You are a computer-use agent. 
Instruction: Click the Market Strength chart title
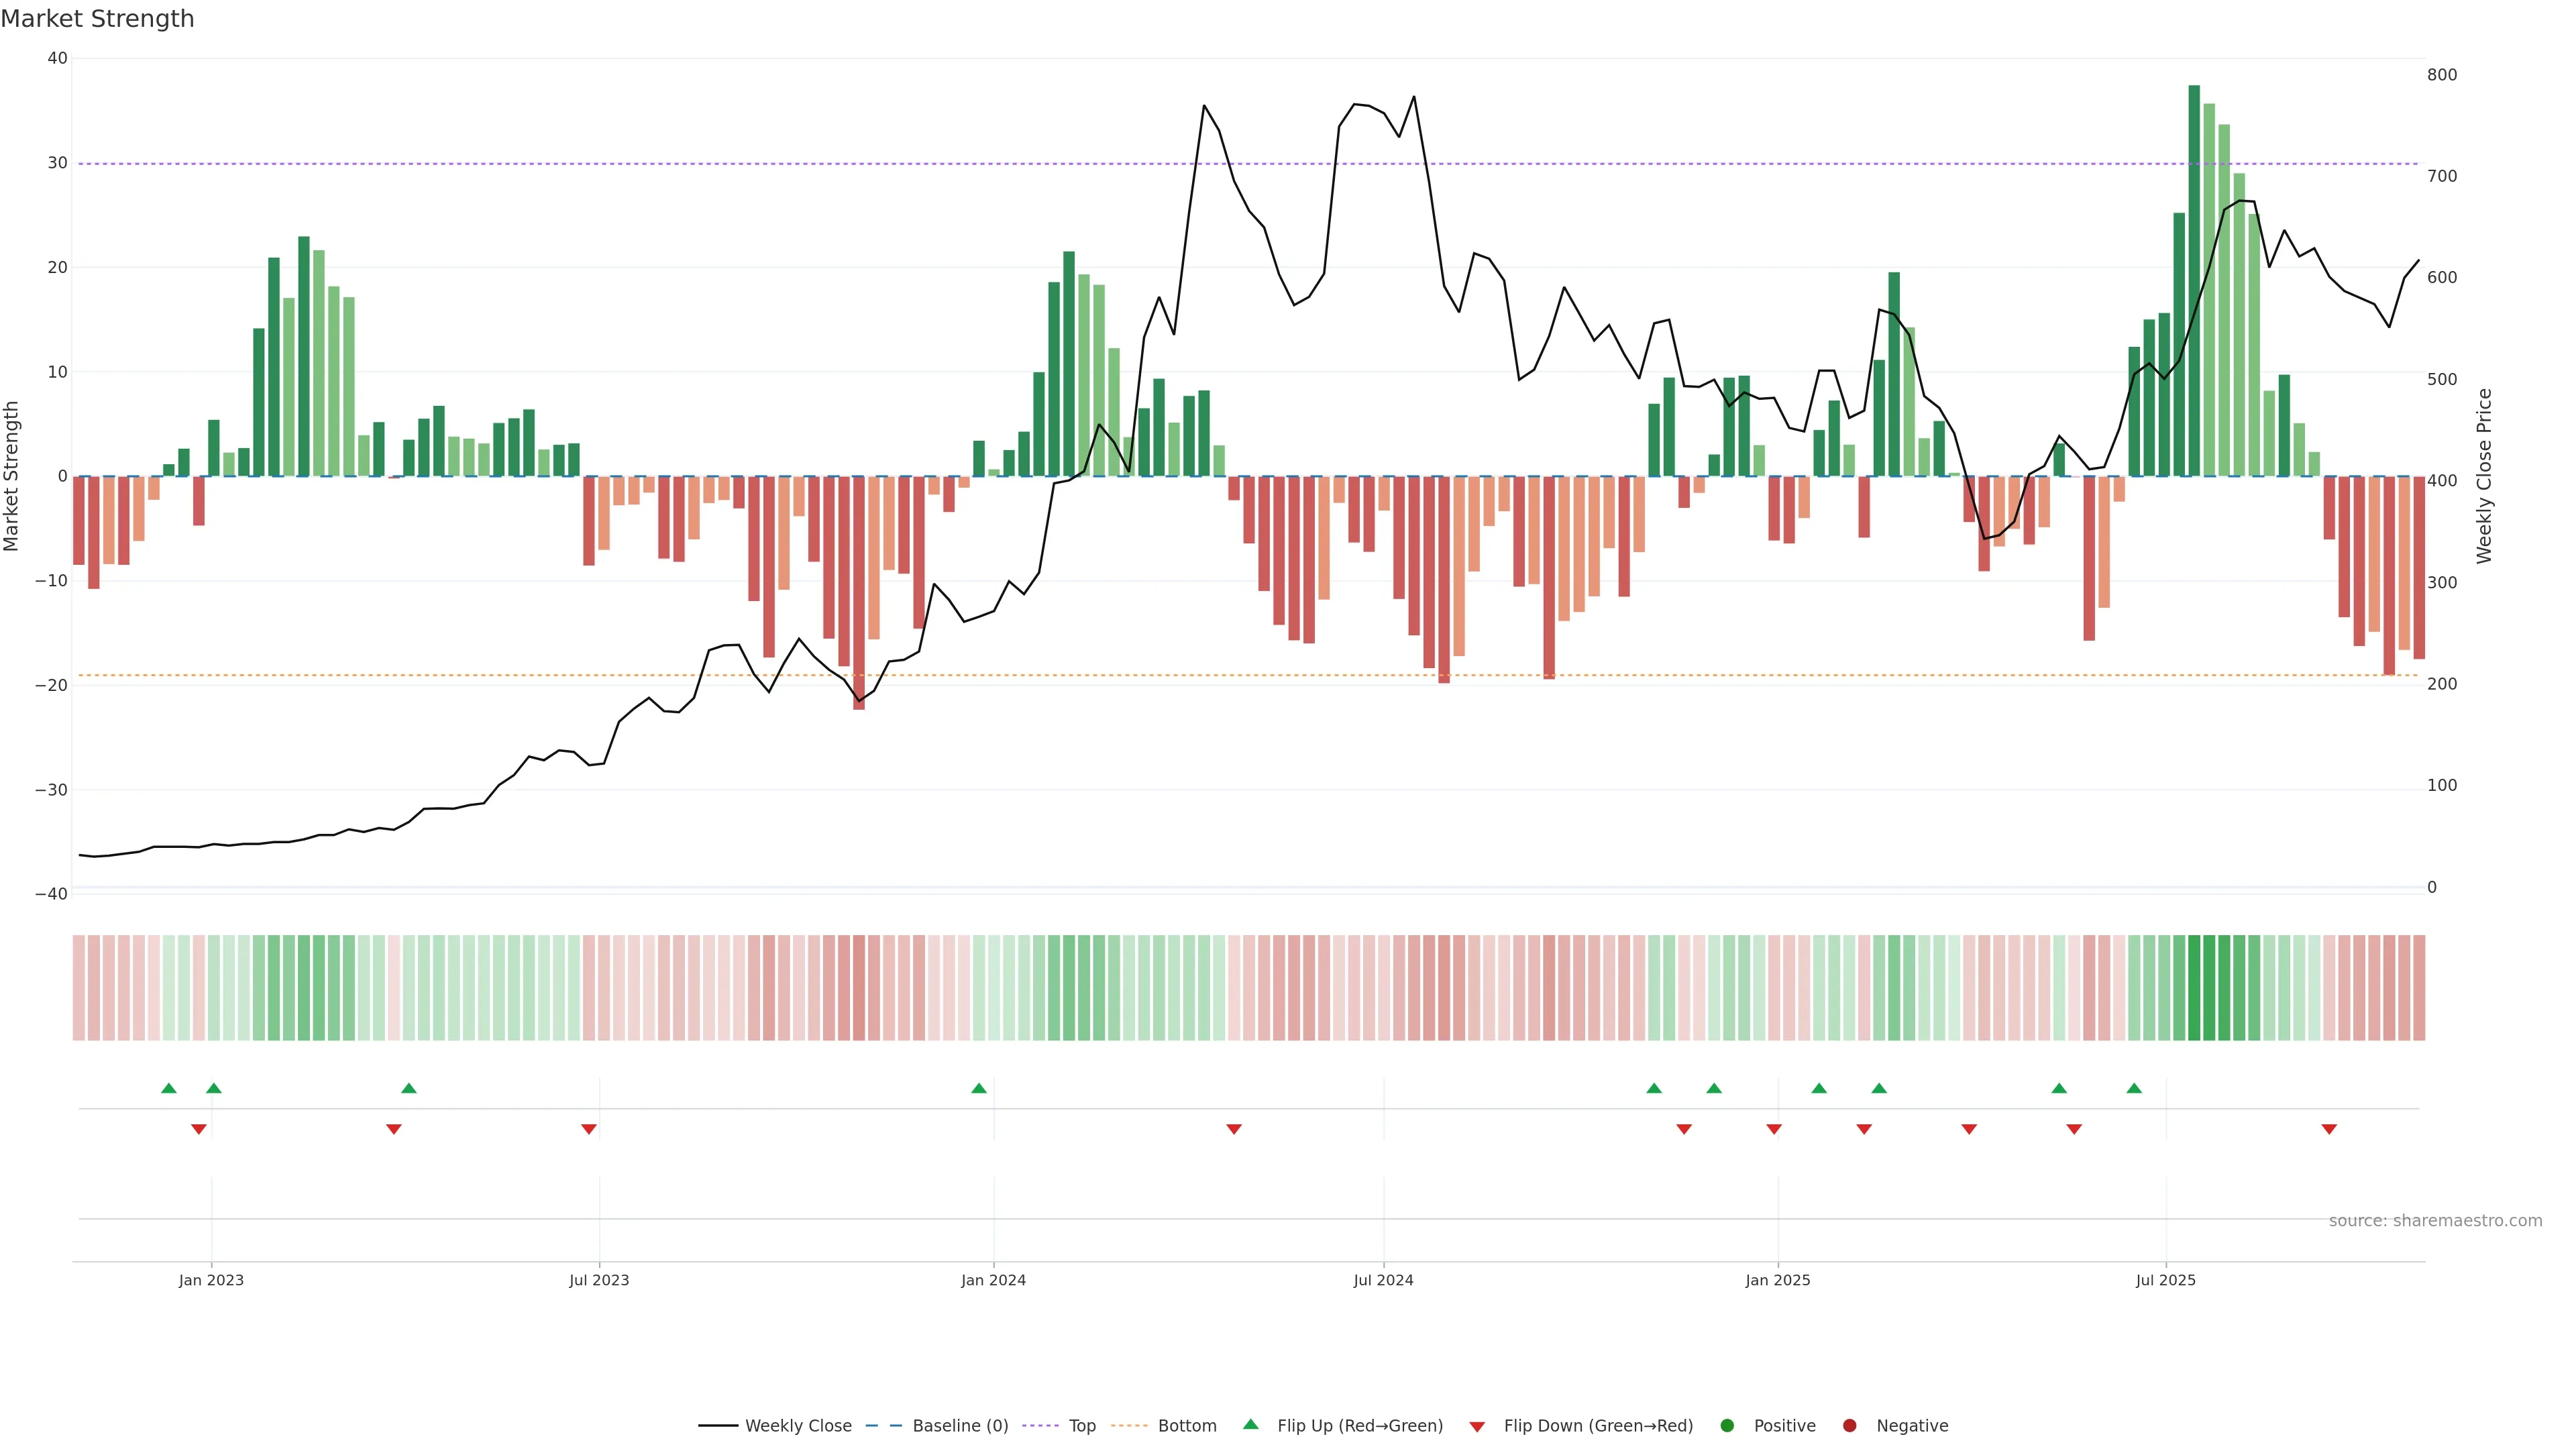coord(97,19)
